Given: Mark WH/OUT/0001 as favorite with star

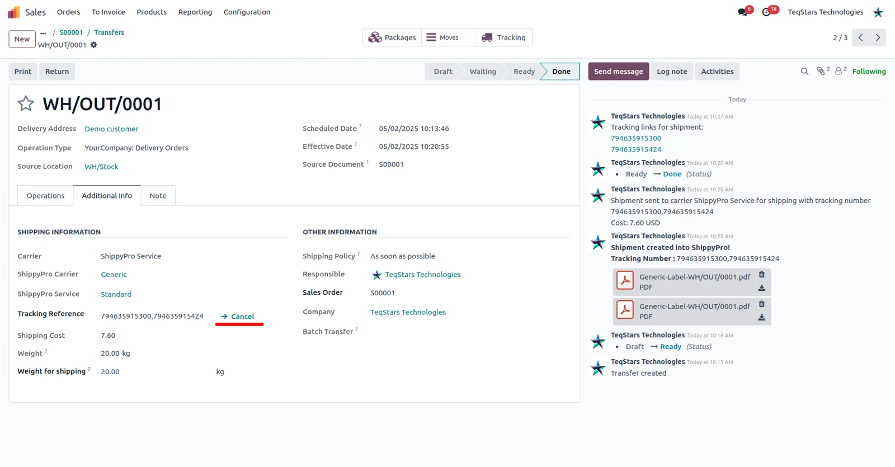Looking at the screenshot, I should point(26,103).
